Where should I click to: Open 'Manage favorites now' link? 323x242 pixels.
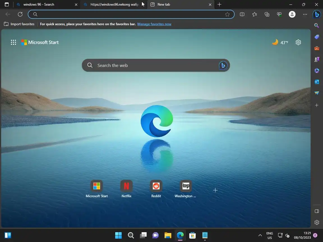(x=154, y=24)
